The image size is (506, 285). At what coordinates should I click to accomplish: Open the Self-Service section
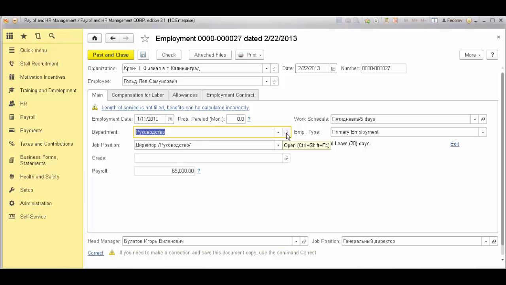(33, 217)
